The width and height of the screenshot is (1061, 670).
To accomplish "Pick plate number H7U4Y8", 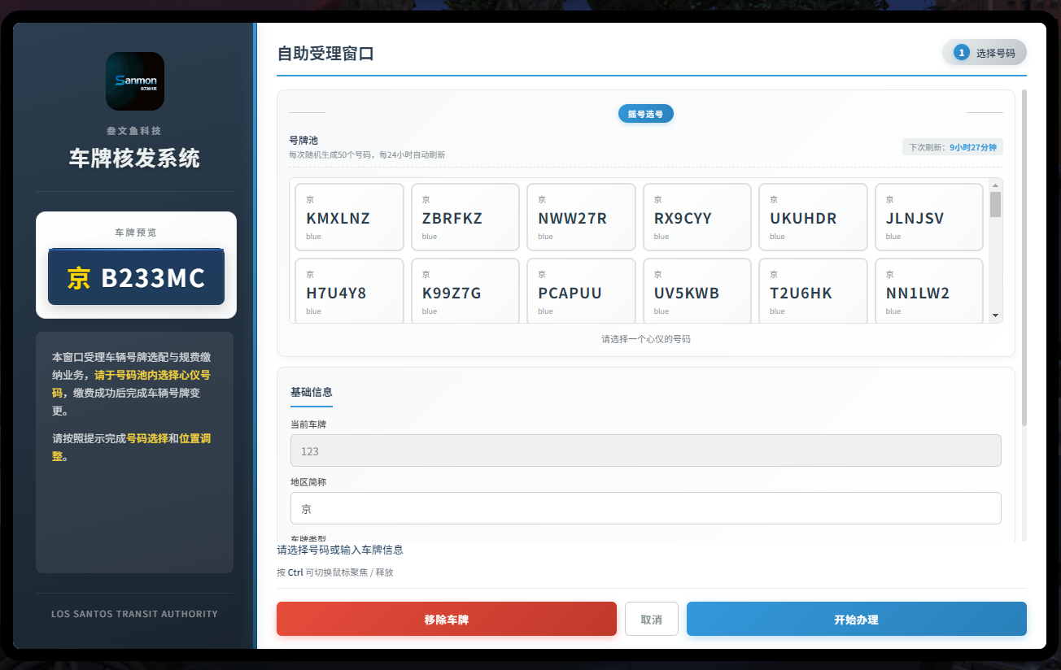I will coord(349,291).
